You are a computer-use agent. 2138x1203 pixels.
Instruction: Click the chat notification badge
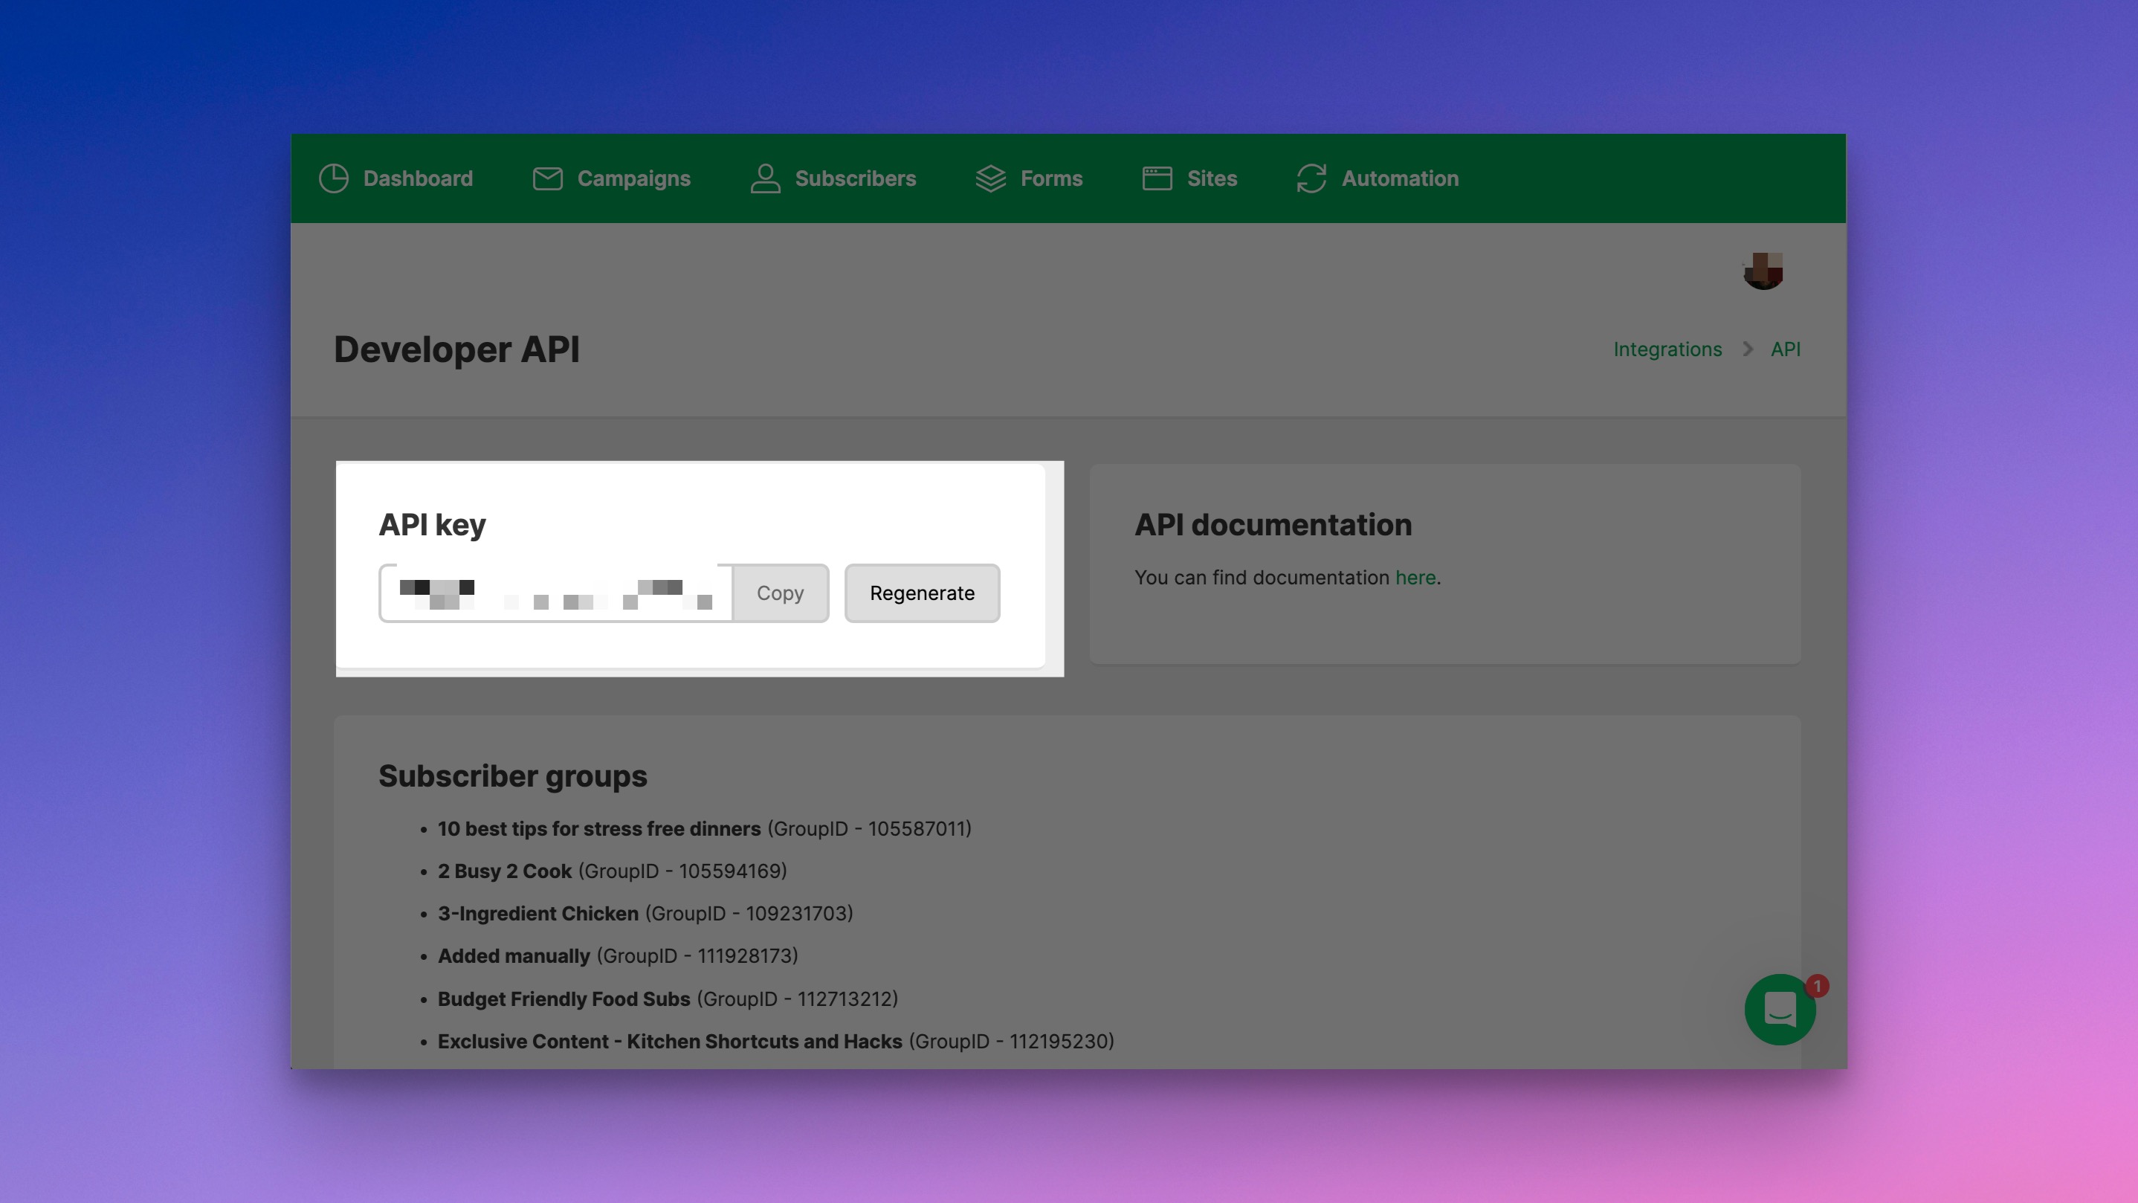point(1817,985)
